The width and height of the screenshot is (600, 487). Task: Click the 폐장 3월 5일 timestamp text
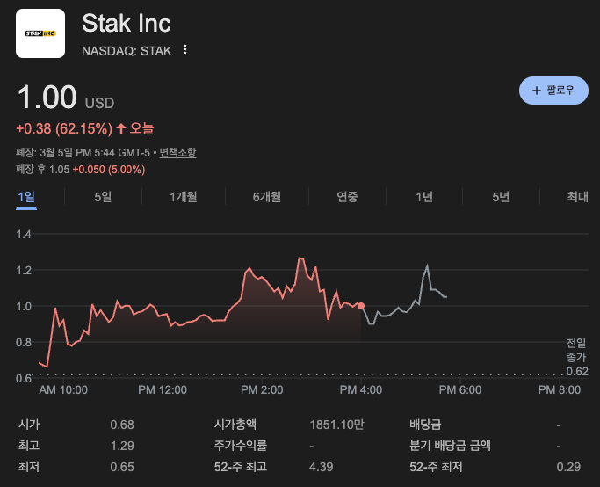(x=83, y=152)
